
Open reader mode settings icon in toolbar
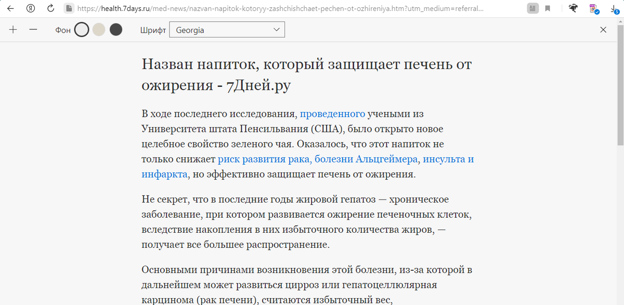click(532, 8)
